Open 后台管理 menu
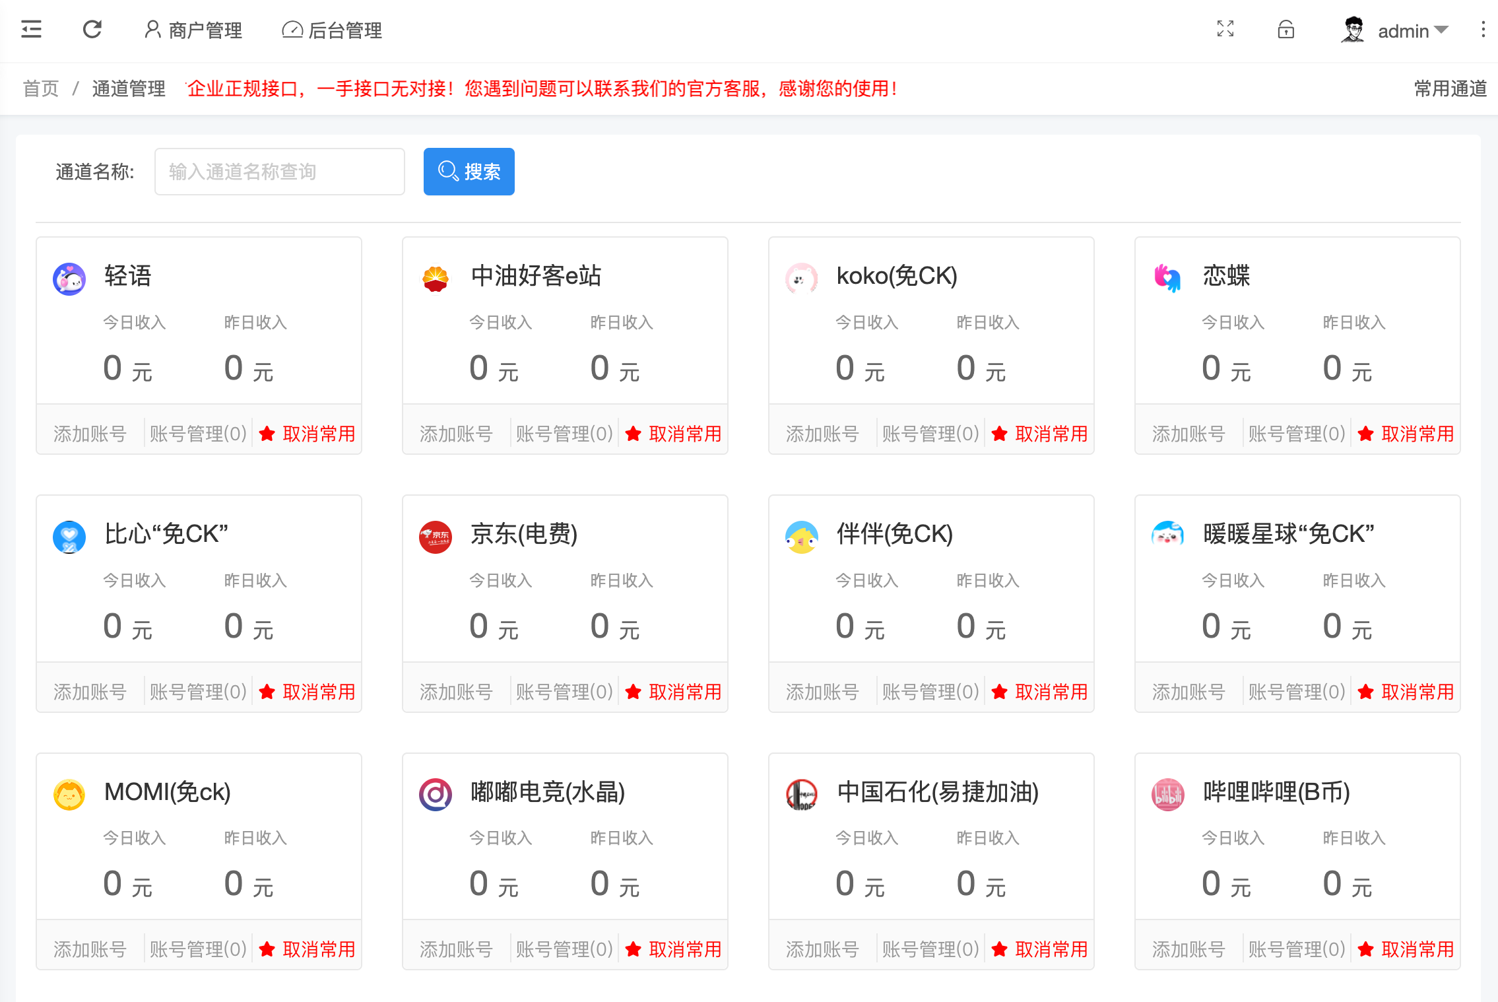1498x1002 pixels. 332,30
